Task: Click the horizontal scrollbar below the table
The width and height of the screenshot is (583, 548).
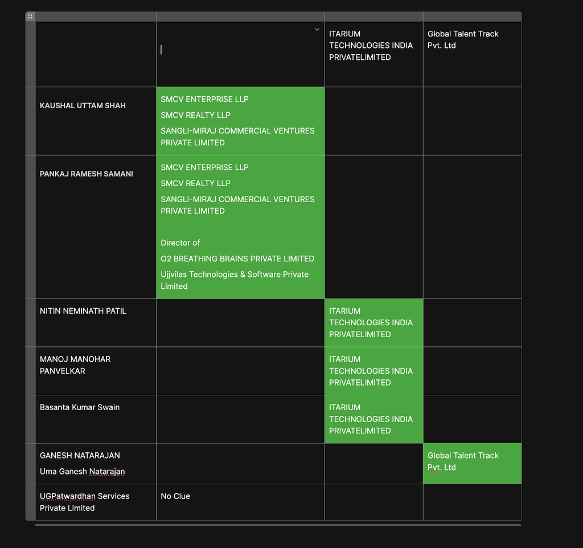Action: pyautogui.click(x=278, y=525)
